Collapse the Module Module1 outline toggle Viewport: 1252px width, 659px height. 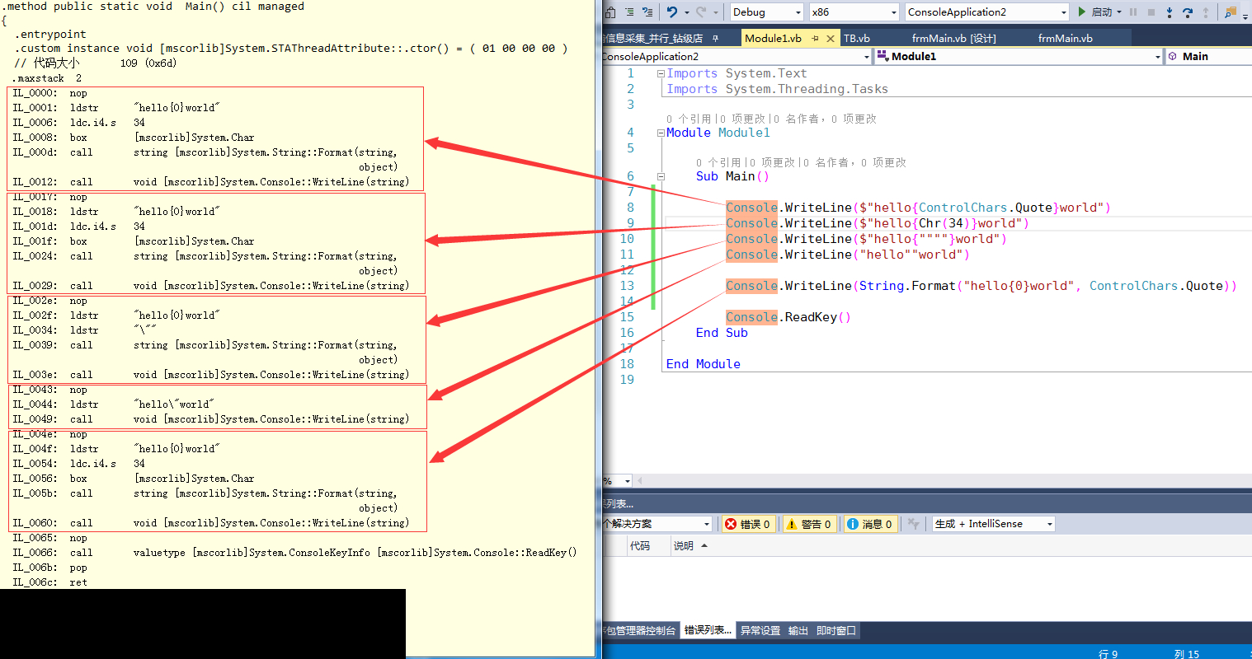(x=661, y=133)
